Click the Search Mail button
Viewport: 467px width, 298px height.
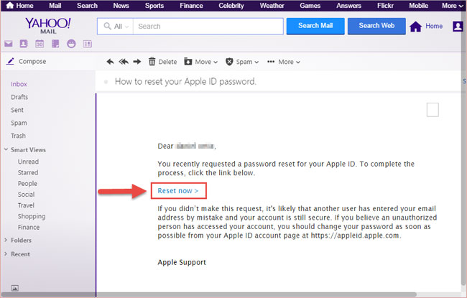pyautogui.click(x=315, y=26)
